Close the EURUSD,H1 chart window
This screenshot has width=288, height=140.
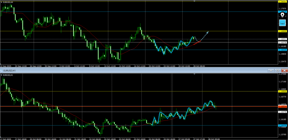coord(284,70)
